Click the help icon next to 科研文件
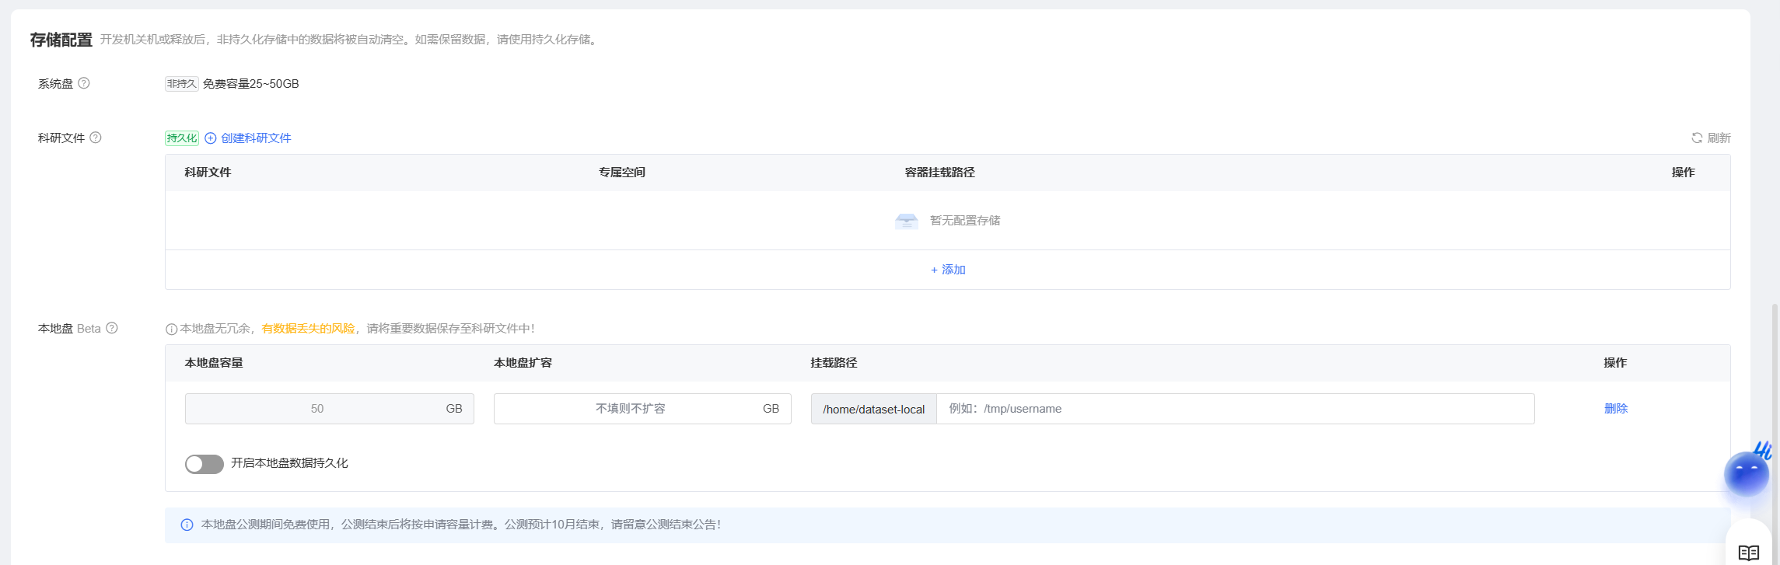Image resolution: width=1780 pixels, height=565 pixels. [96, 138]
